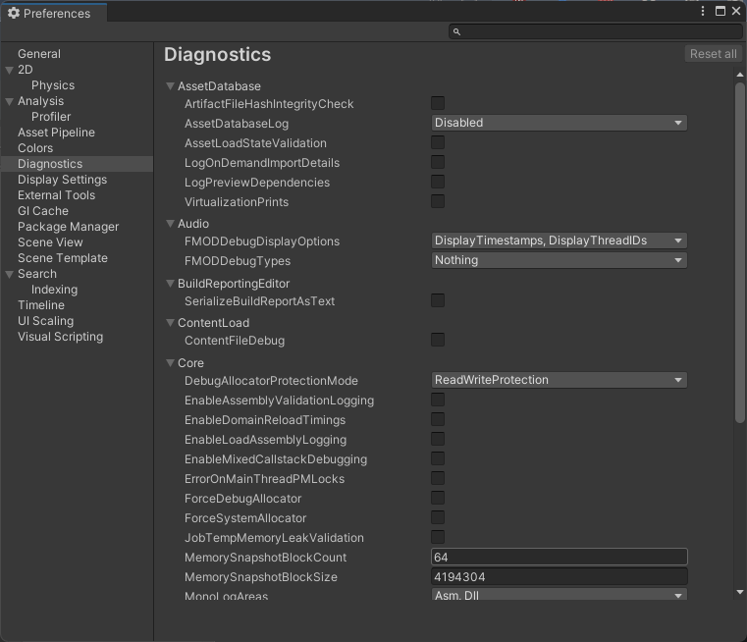Enable ArtifactFileHashIntegrityCheck checkbox

(438, 103)
